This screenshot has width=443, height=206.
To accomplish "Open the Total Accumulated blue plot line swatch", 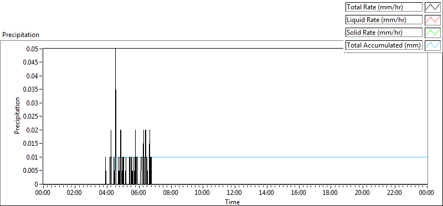I will [x=432, y=45].
